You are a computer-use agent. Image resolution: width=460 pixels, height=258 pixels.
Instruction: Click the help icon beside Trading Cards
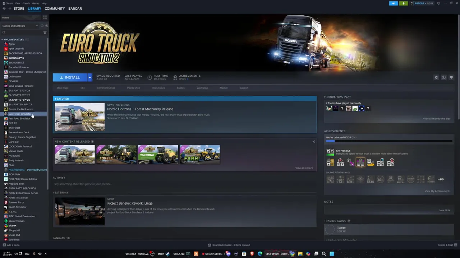349,221
